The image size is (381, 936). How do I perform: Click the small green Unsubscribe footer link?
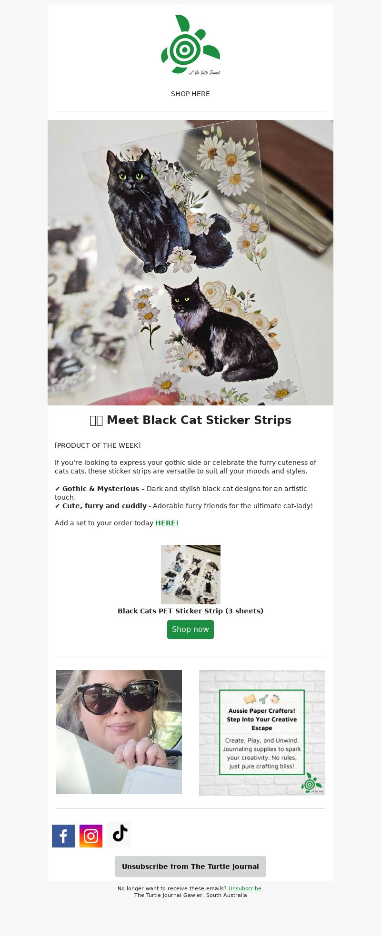pos(245,888)
